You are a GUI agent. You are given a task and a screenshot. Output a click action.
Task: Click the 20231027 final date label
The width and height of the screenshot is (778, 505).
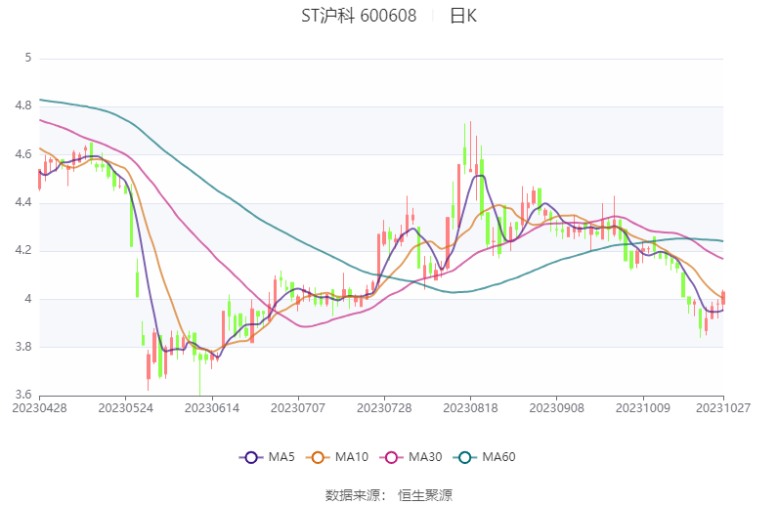tap(722, 407)
